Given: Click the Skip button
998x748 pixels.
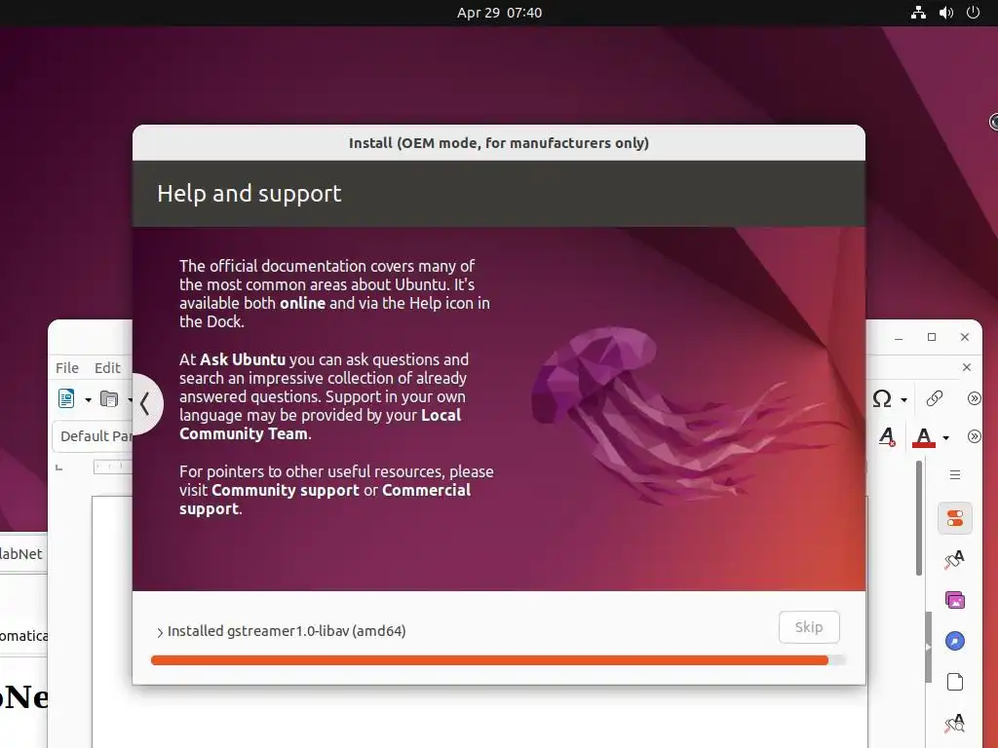Looking at the screenshot, I should [x=809, y=627].
